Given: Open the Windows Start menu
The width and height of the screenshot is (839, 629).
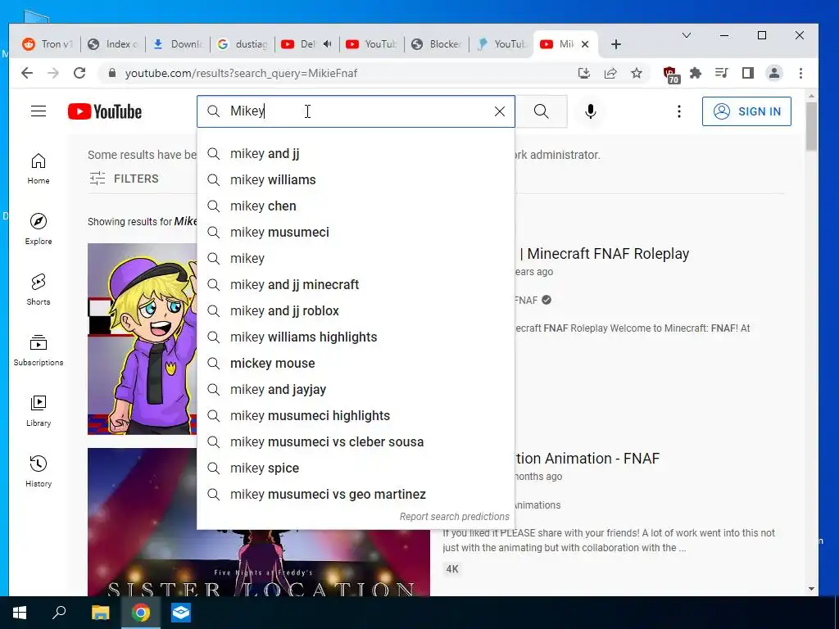Looking at the screenshot, I should [20, 613].
